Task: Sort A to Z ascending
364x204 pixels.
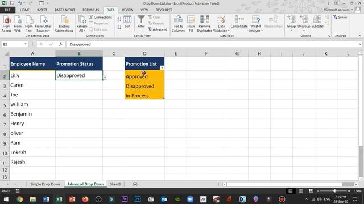Action: pyautogui.click(x=119, y=19)
